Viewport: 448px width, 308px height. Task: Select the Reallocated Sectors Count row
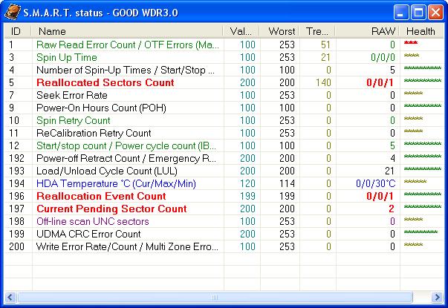tap(224, 82)
